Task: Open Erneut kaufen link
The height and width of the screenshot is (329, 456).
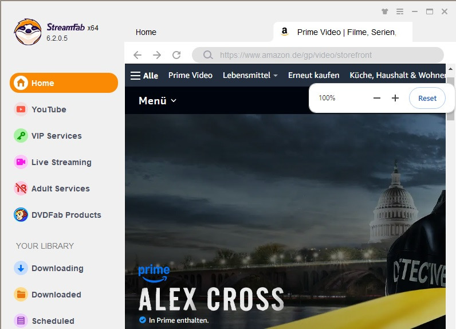Action: [x=314, y=75]
